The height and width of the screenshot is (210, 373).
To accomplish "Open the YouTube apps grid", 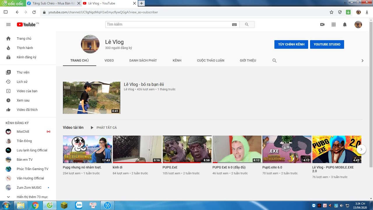I will pyautogui.click(x=334, y=24).
